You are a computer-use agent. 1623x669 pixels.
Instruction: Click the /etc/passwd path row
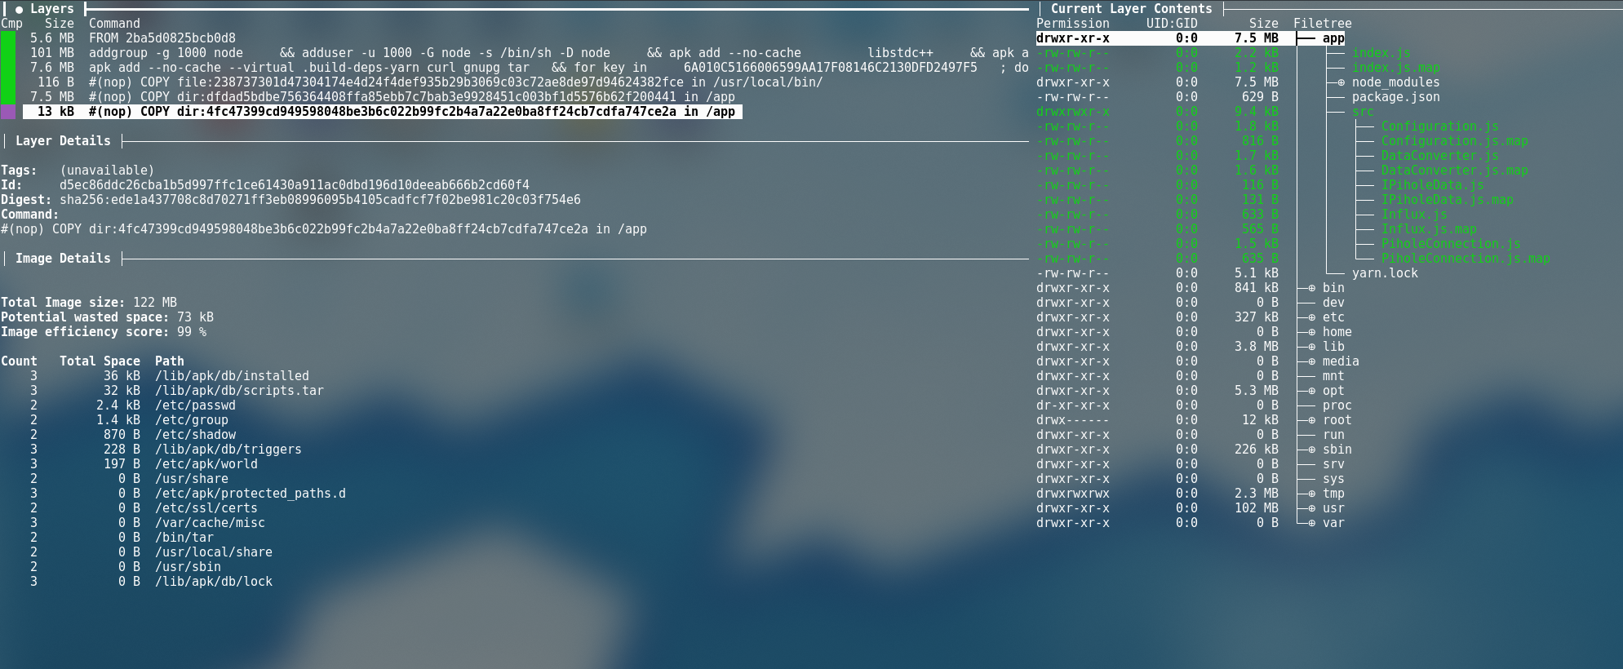tap(195, 405)
